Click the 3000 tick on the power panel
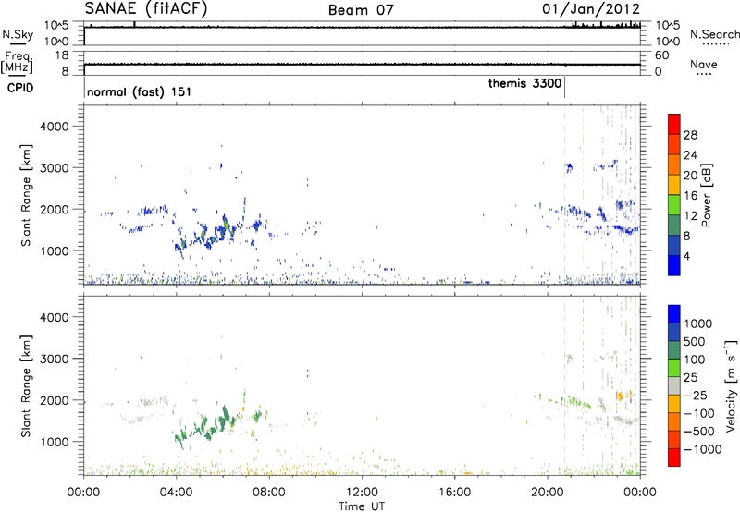 (x=54, y=168)
